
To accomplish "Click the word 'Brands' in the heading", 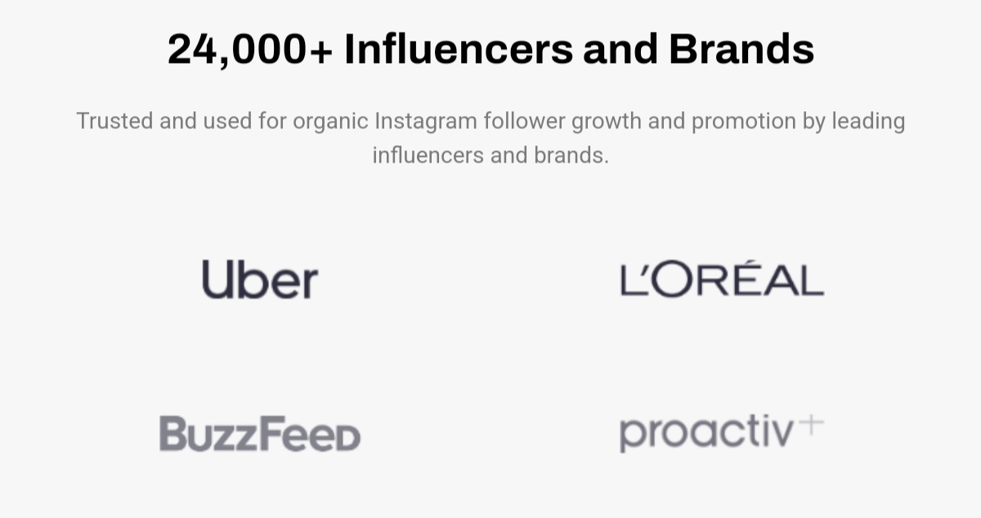I will 741,49.
